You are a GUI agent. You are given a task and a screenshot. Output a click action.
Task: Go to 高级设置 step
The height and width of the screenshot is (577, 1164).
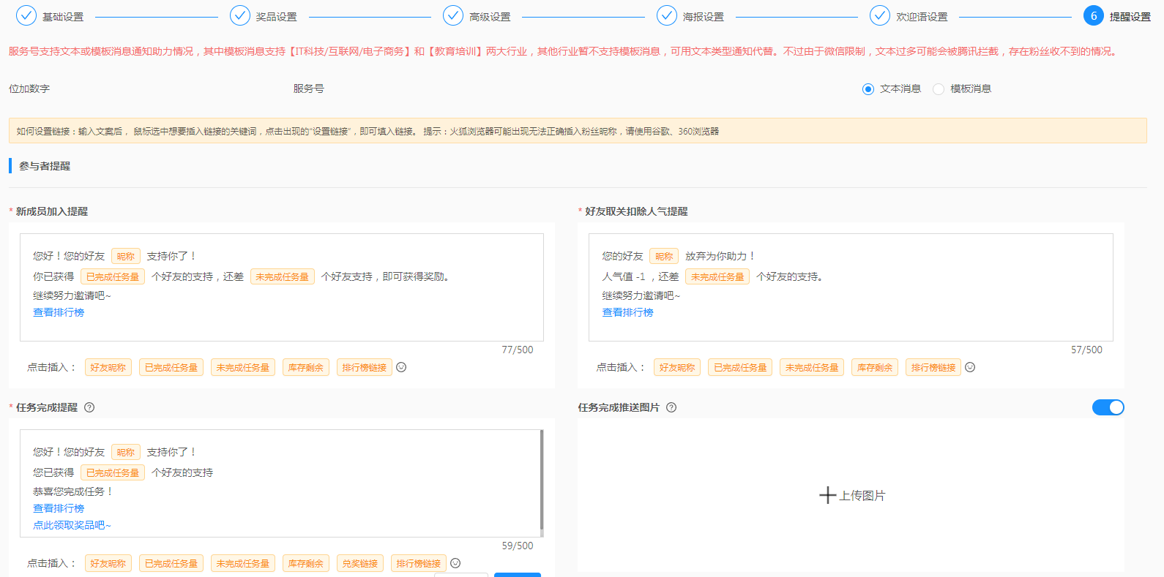pyautogui.click(x=490, y=17)
